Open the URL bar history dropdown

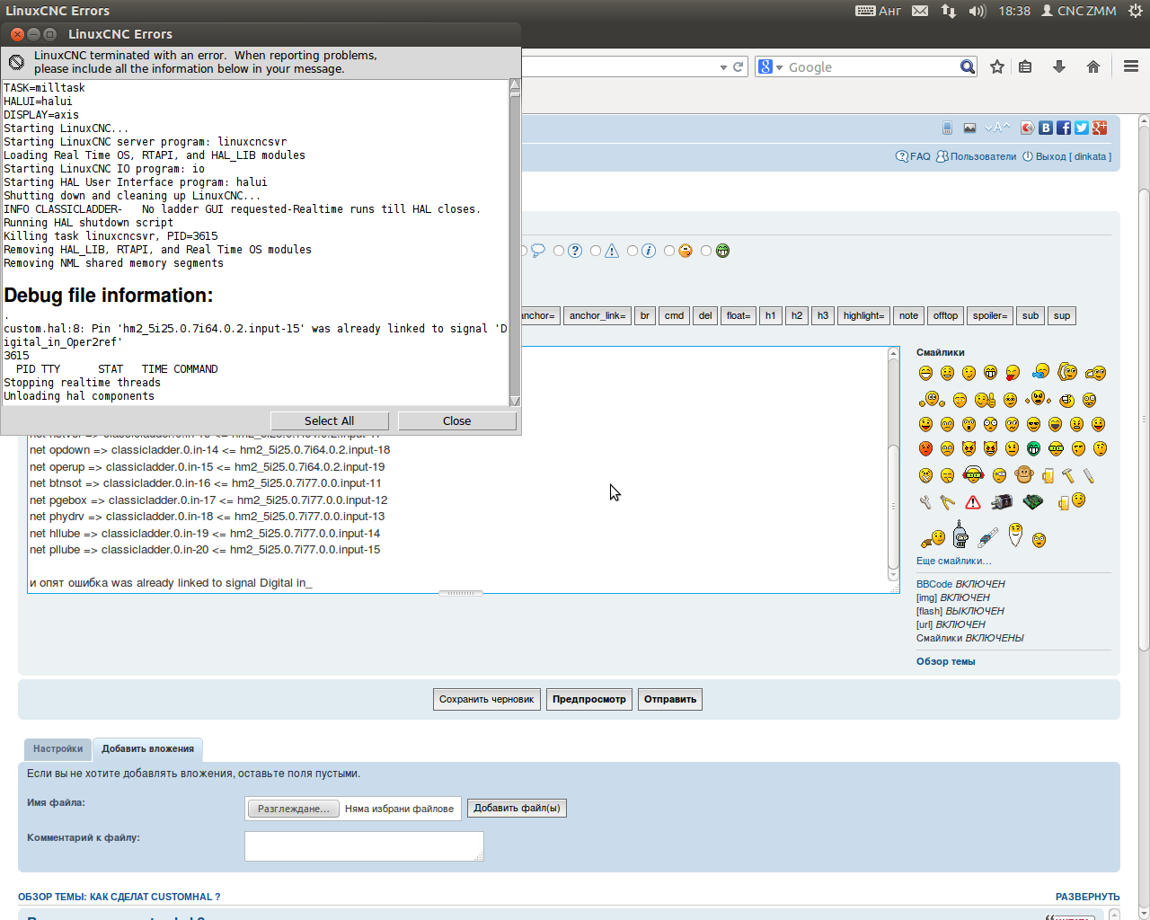tap(723, 67)
